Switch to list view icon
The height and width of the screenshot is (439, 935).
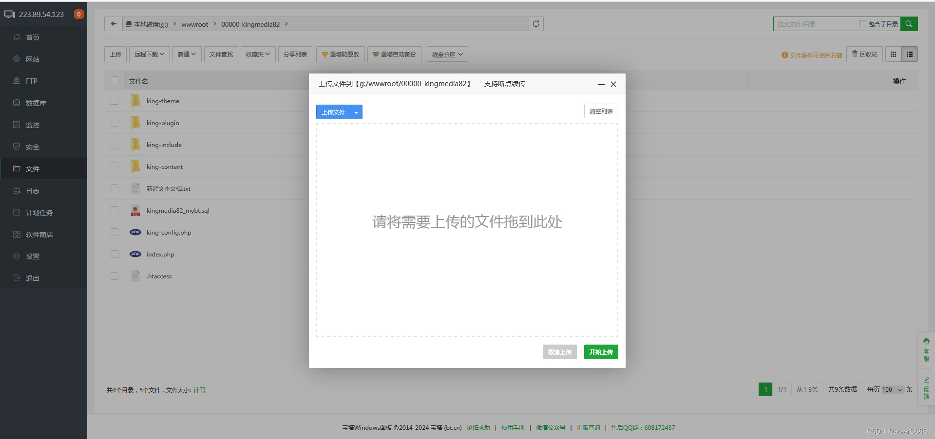tap(910, 55)
